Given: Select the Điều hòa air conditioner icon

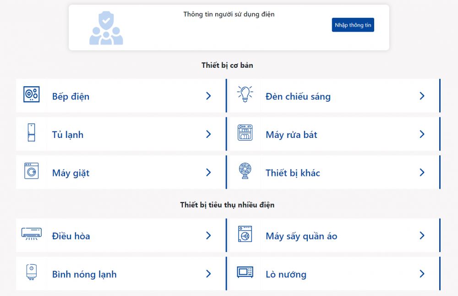Looking at the screenshot, I should [x=31, y=235].
